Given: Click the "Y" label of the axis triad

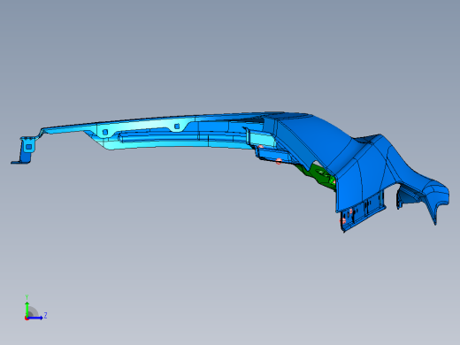Looking at the screenshot, I should pyautogui.click(x=27, y=297).
